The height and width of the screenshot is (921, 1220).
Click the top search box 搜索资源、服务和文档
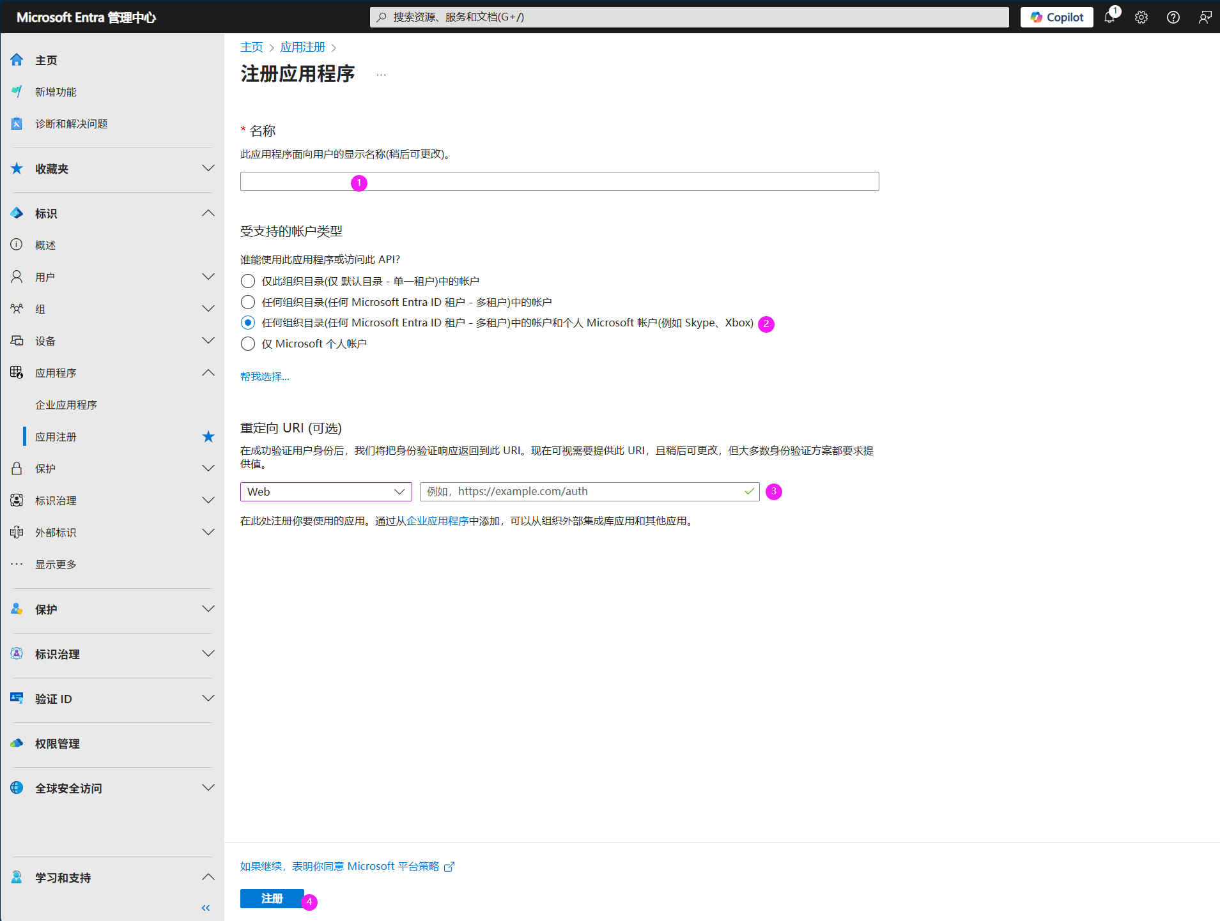(x=690, y=17)
